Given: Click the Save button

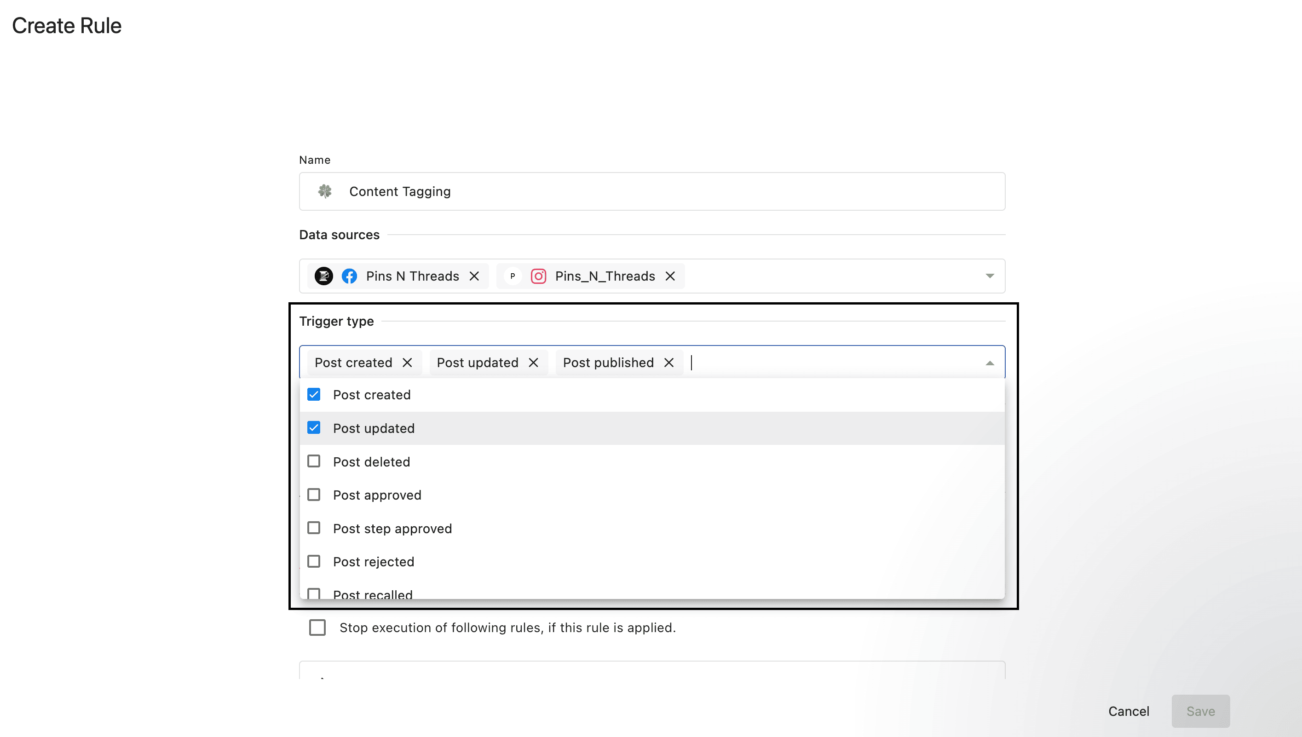Looking at the screenshot, I should tap(1200, 711).
